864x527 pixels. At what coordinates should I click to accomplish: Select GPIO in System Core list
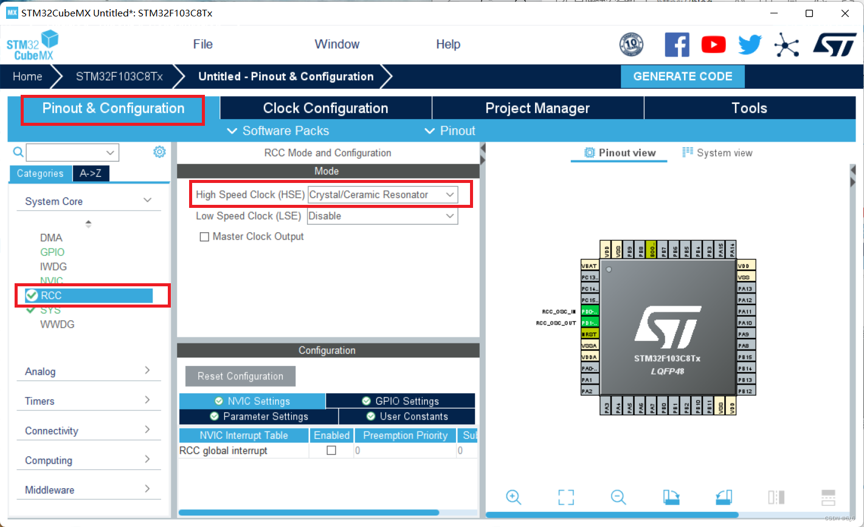coord(52,252)
